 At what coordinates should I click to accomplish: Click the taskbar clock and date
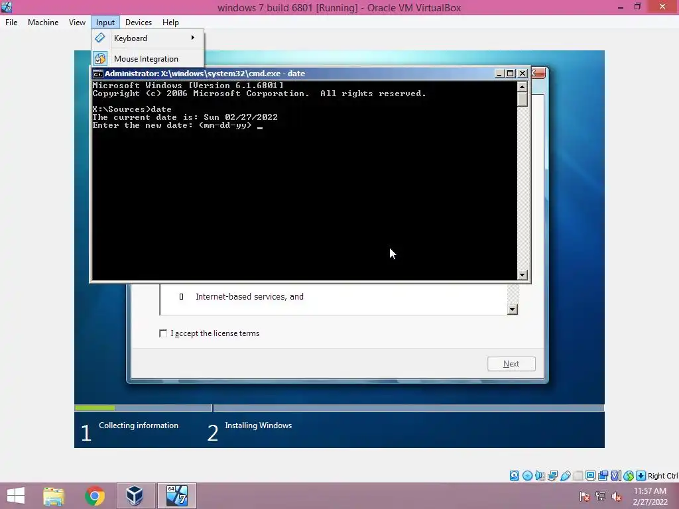[650, 496]
